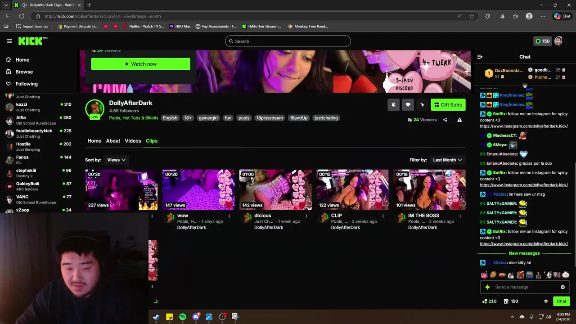Click the gamergirl tag
The image size is (576, 324).
click(208, 118)
